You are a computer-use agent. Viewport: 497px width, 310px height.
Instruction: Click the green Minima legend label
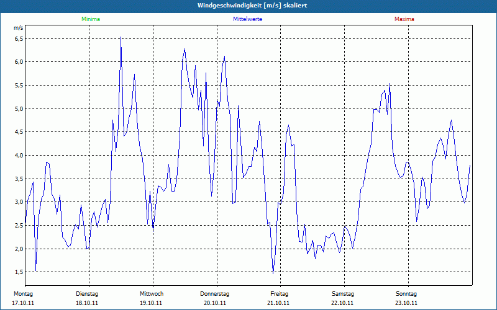click(91, 19)
